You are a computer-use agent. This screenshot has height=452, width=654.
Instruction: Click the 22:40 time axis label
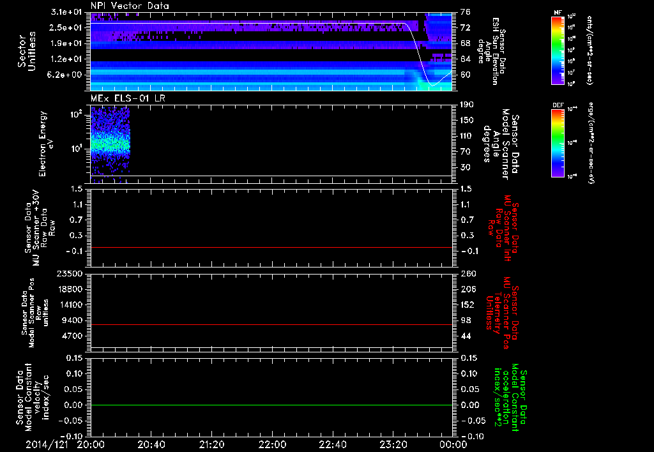point(333,444)
